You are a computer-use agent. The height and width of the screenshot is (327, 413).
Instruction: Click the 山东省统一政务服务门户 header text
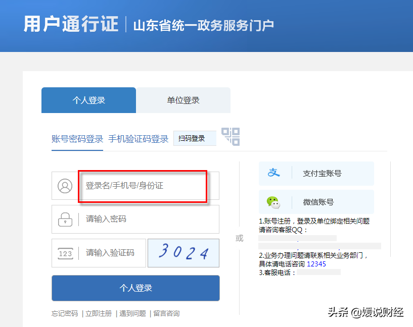[x=204, y=26]
